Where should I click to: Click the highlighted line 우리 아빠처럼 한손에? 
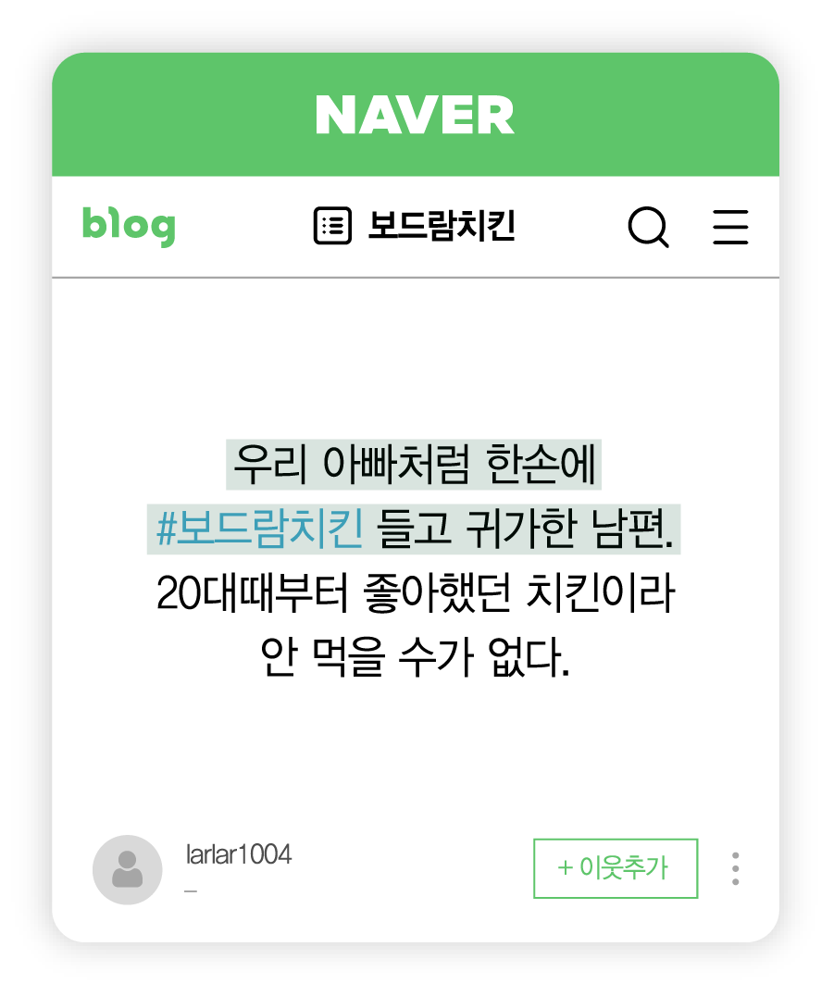coord(414,465)
